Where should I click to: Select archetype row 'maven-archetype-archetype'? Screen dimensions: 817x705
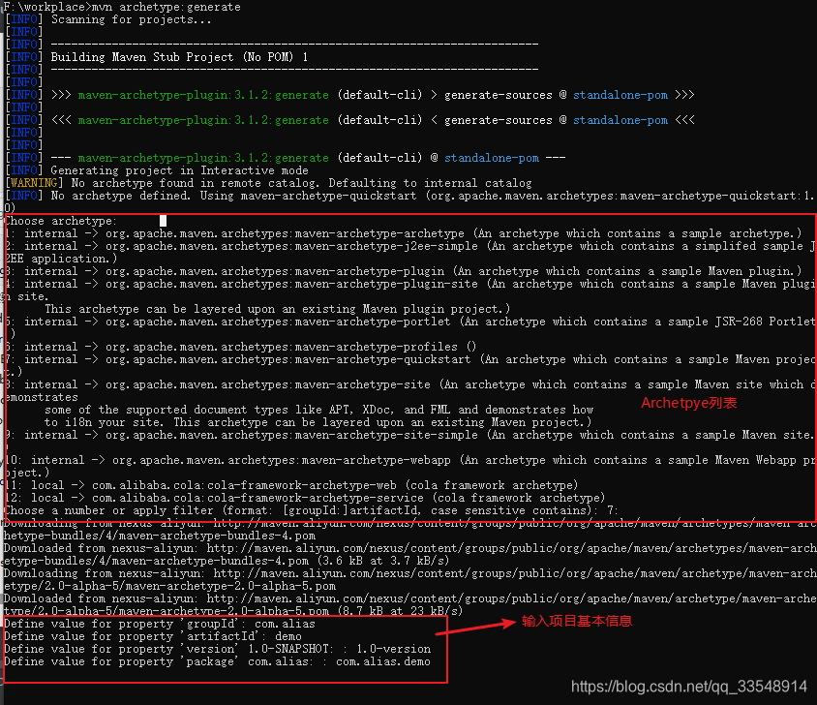[404, 233]
